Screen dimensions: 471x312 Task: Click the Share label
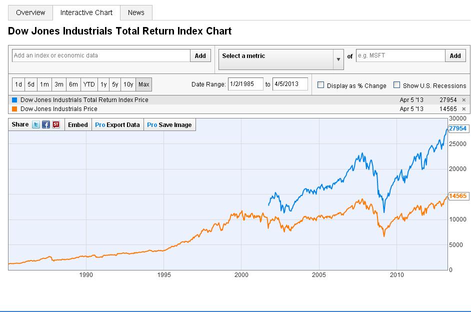(20, 124)
